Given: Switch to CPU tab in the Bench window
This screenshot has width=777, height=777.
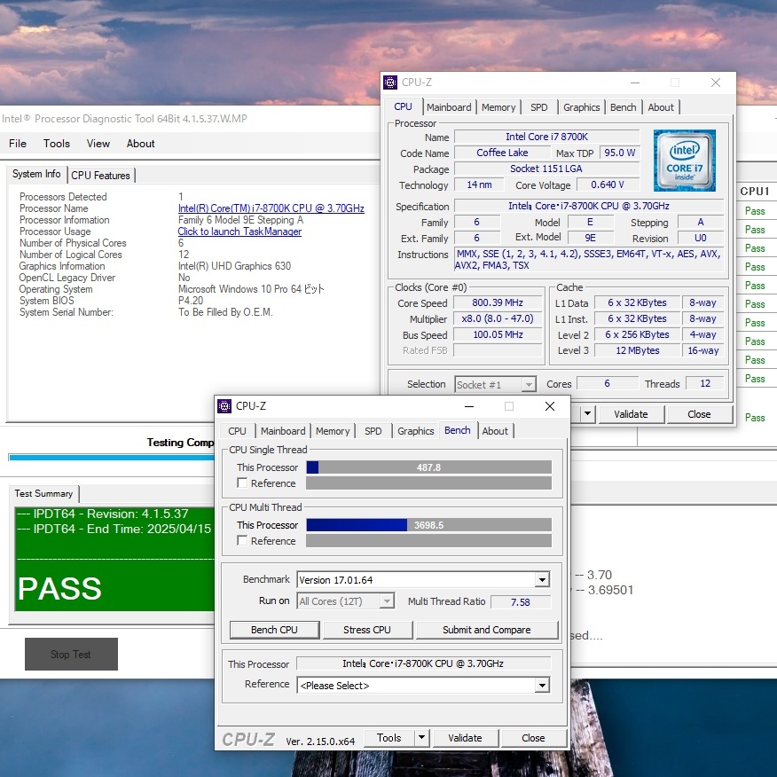Looking at the screenshot, I should point(237,431).
